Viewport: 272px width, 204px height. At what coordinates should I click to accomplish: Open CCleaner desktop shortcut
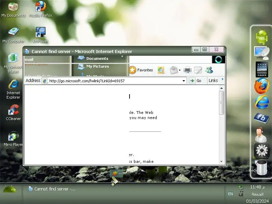point(13,113)
